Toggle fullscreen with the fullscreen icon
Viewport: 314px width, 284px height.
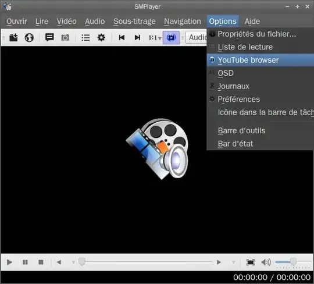[x=250, y=262]
